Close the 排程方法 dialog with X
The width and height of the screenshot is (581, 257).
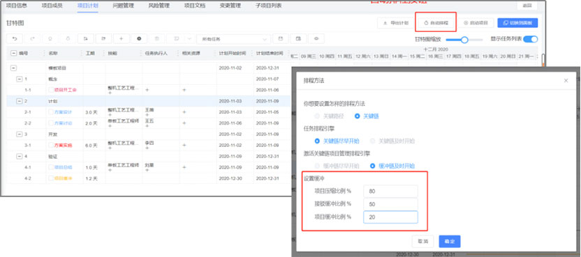coord(566,81)
